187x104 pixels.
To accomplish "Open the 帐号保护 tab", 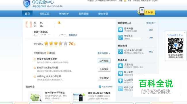I will tap(64, 14).
